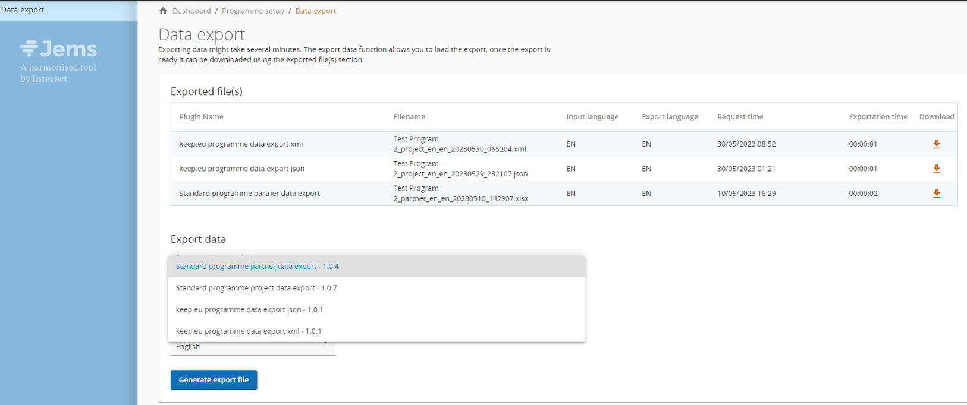Select Standard programme project data export 1.0.7
Screen dimensions: 967x405
256,288
